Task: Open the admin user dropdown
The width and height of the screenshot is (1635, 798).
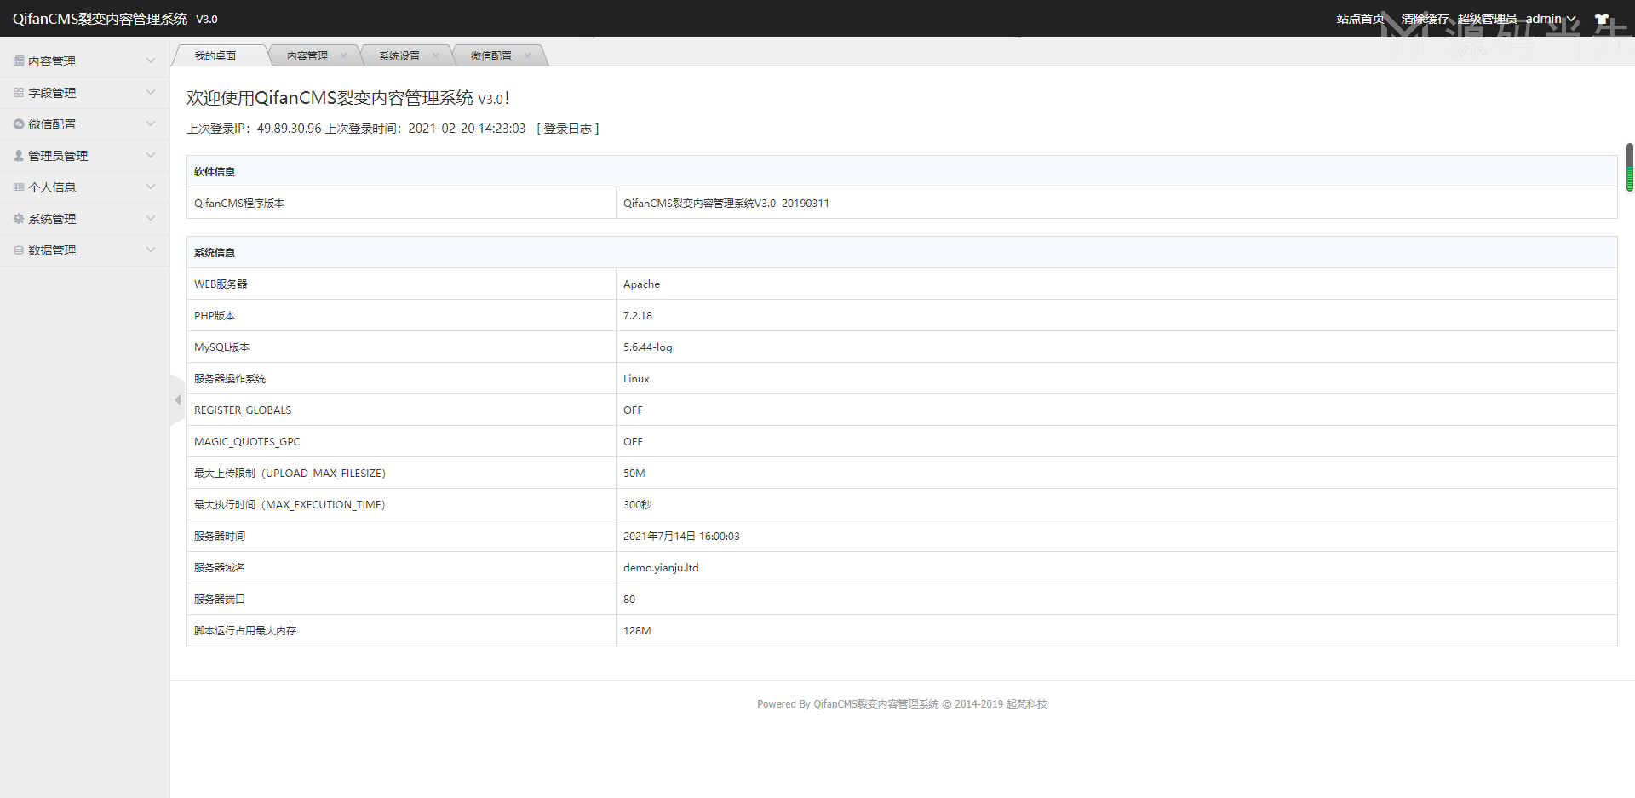Action: [x=1551, y=19]
